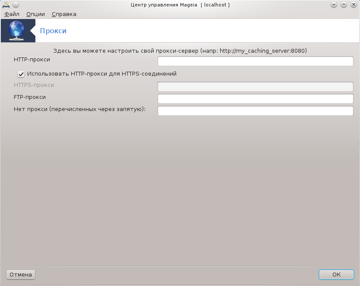Minimize window with down-chevron titlebar button
This screenshot has width=360, height=286.
coord(334,5)
